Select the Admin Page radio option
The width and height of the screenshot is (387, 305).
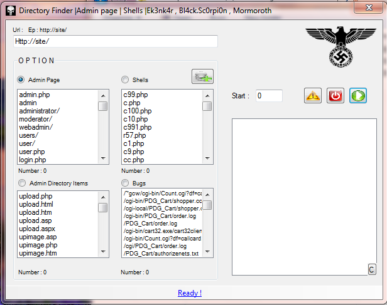coord(22,80)
